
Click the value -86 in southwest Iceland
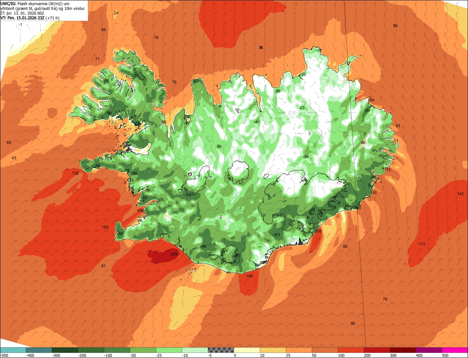[x=203, y=246]
